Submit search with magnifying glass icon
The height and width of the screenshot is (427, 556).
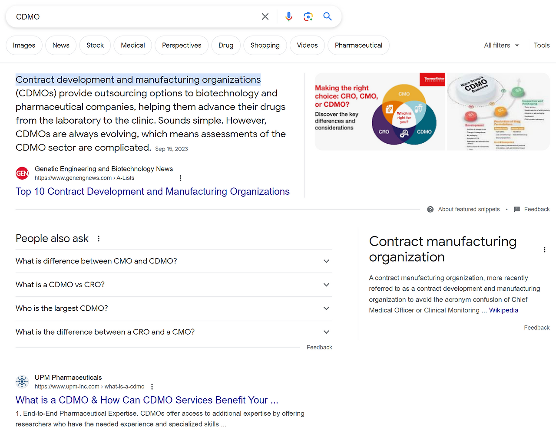(328, 16)
